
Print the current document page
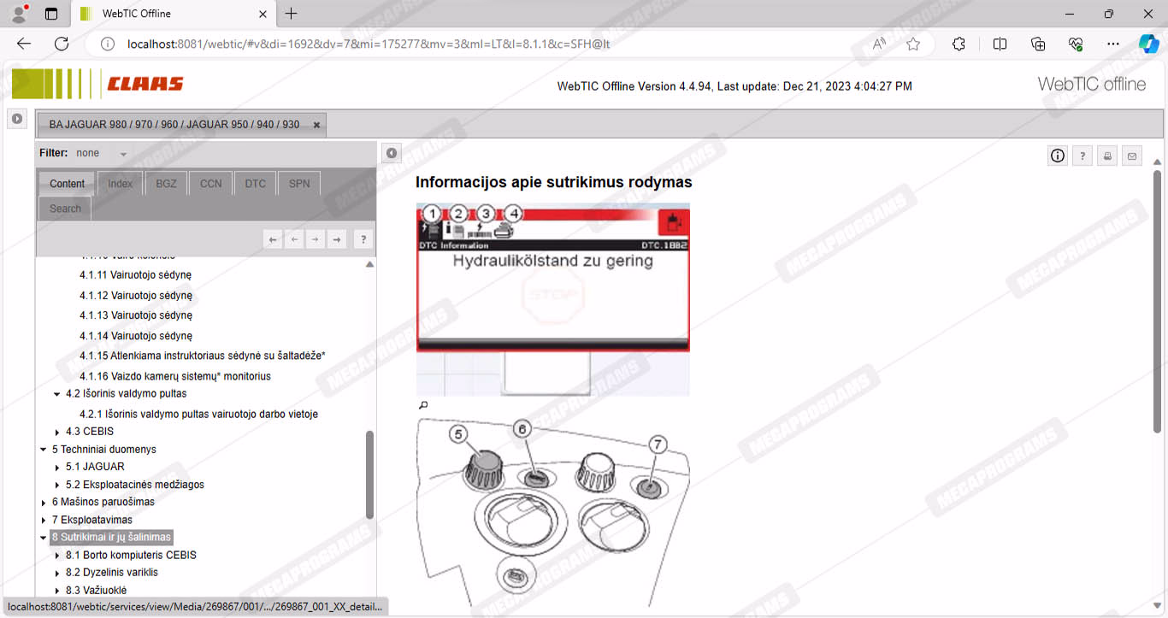click(x=1107, y=156)
